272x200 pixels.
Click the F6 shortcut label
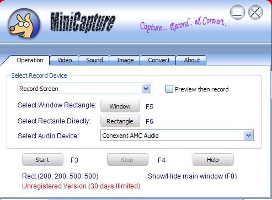coord(150,122)
